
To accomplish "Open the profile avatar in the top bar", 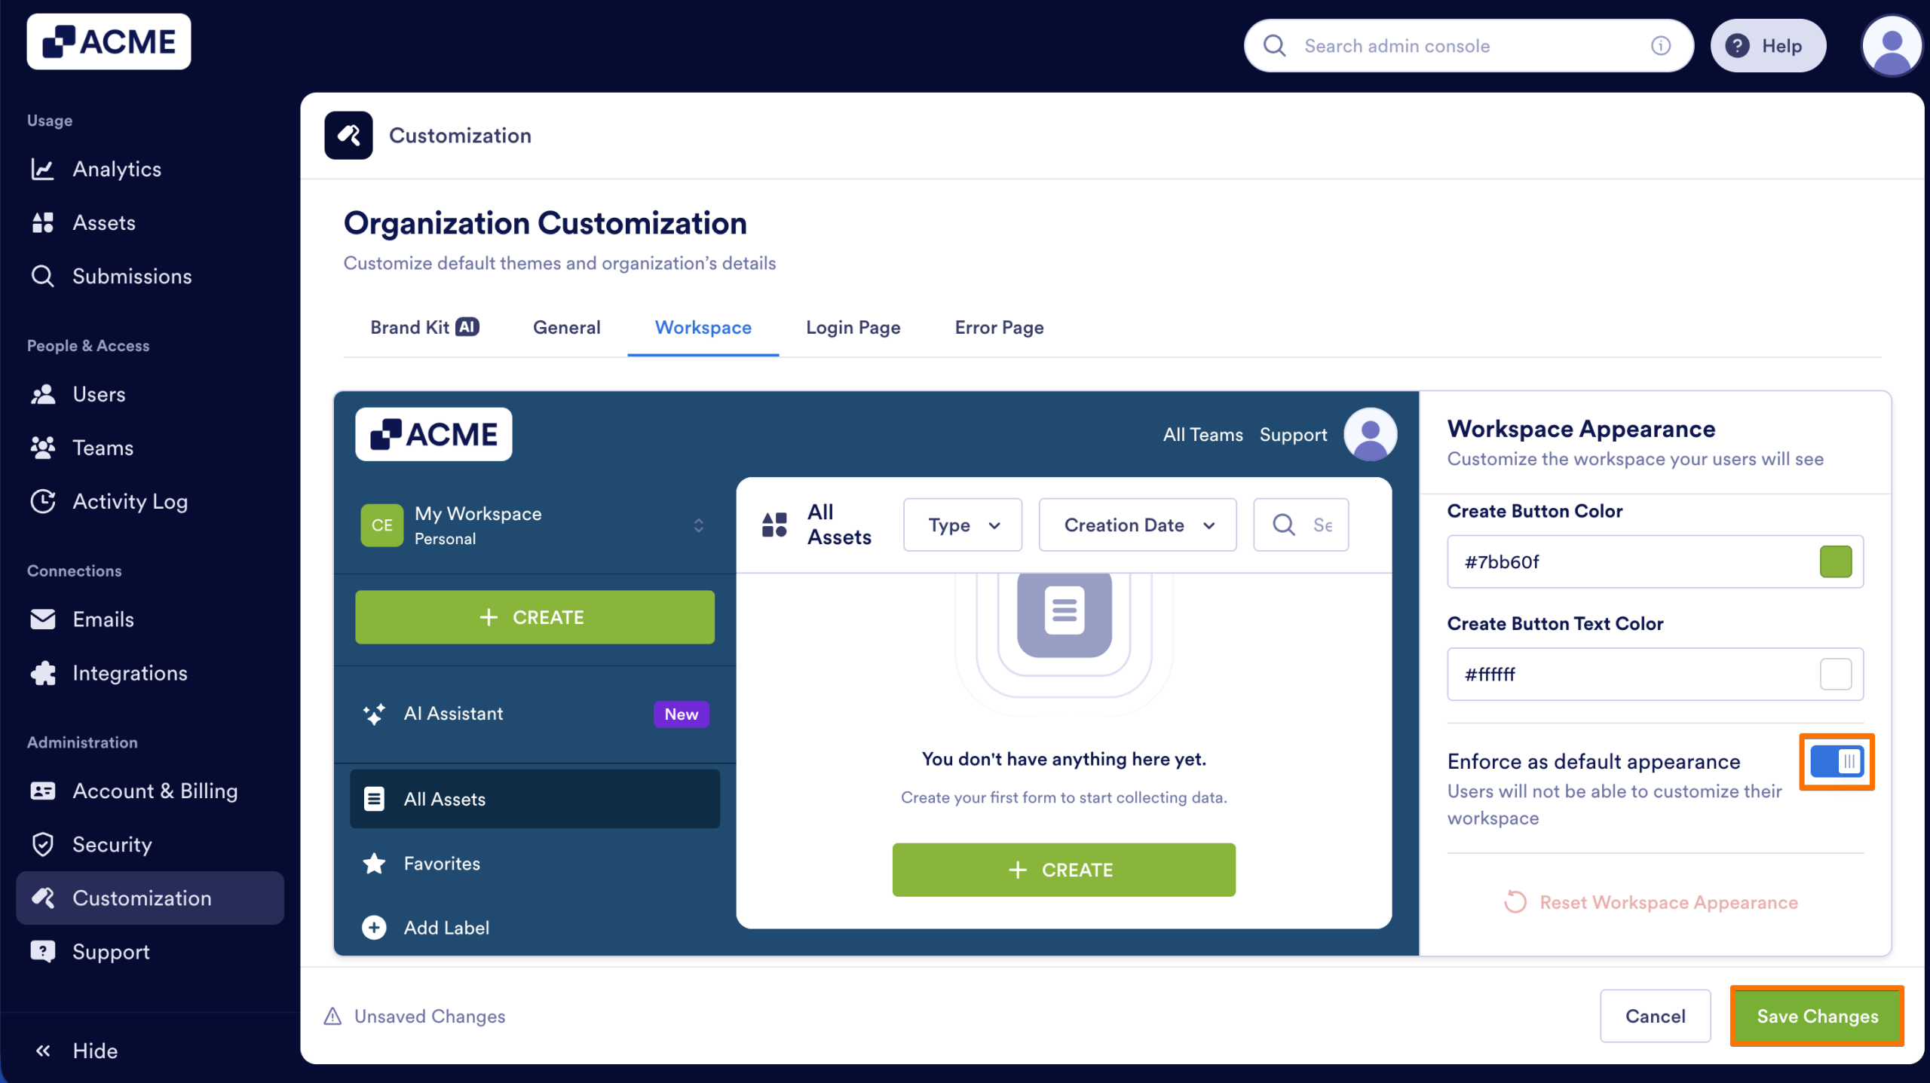I will 1891,45.
